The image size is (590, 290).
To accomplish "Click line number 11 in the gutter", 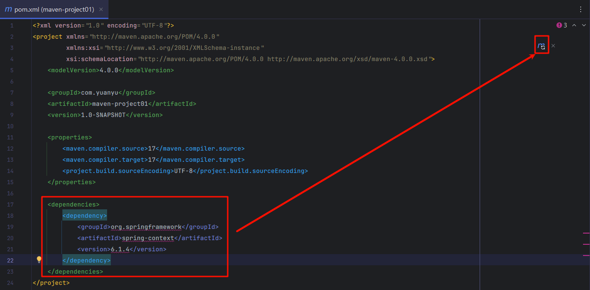I will click(11, 137).
